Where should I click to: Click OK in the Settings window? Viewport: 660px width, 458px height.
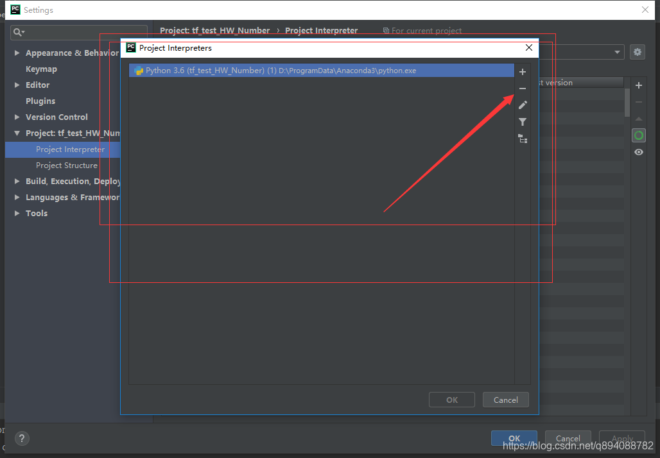click(514, 438)
